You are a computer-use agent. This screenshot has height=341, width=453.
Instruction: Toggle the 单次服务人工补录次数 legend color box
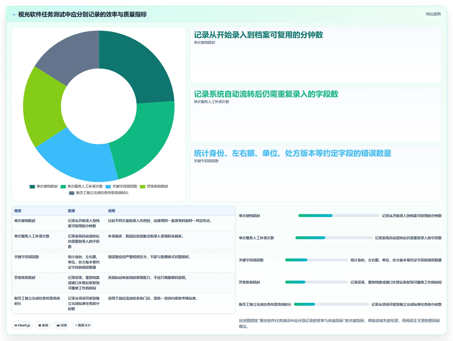pos(63,187)
